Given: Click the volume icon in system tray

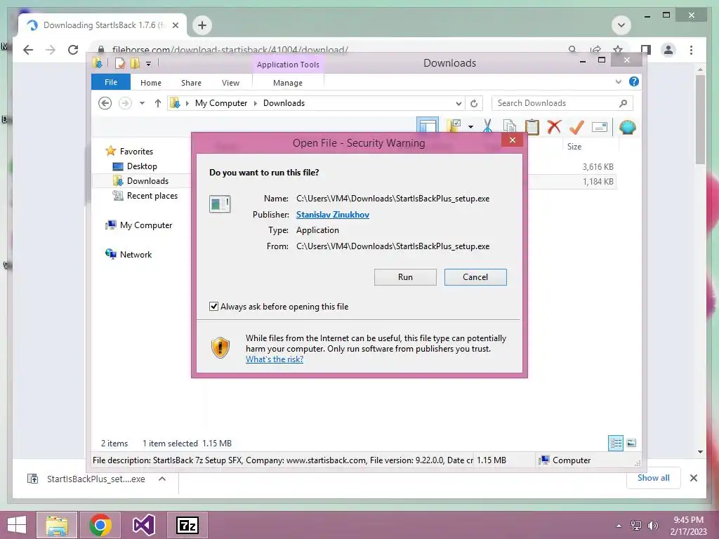Looking at the screenshot, I should click(x=652, y=526).
